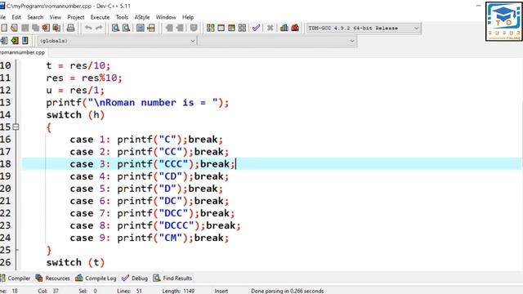The height and width of the screenshot is (294, 523).
Task: Go to function toolbar icon
Action: click(141, 28)
